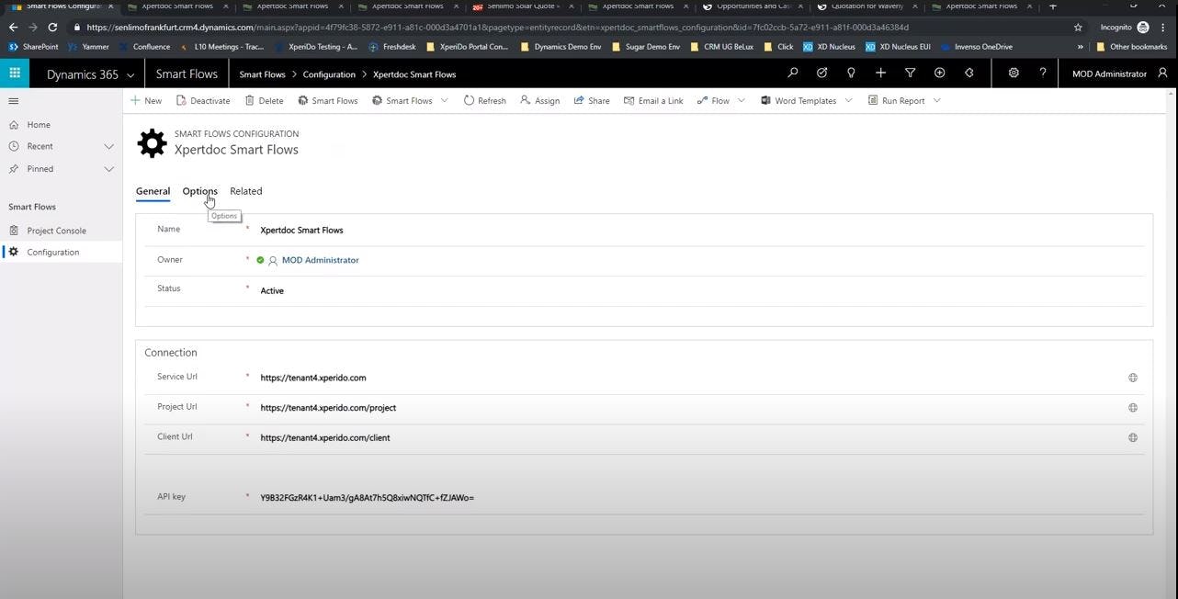Click the puzzle-piece icon in header
This screenshot has width=1178, height=599.
(x=968, y=73)
